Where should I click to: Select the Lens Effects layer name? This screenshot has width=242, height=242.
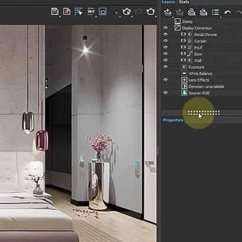point(199,80)
